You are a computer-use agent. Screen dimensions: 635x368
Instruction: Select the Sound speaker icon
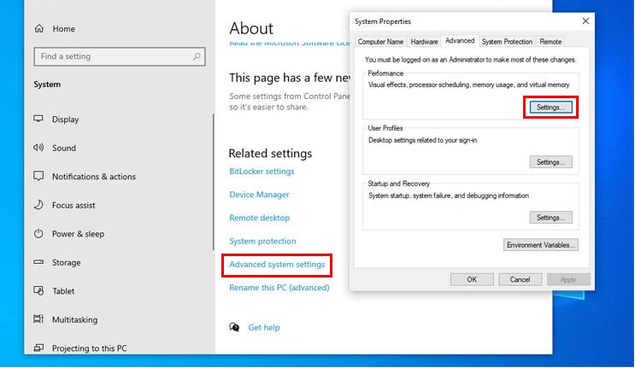pos(38,148)
